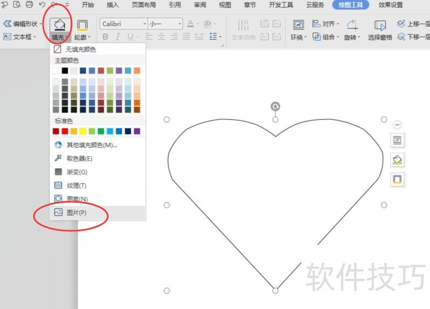Open the Group (组合) dropdown
Screen dimensions: 430x309
(326, 37)
